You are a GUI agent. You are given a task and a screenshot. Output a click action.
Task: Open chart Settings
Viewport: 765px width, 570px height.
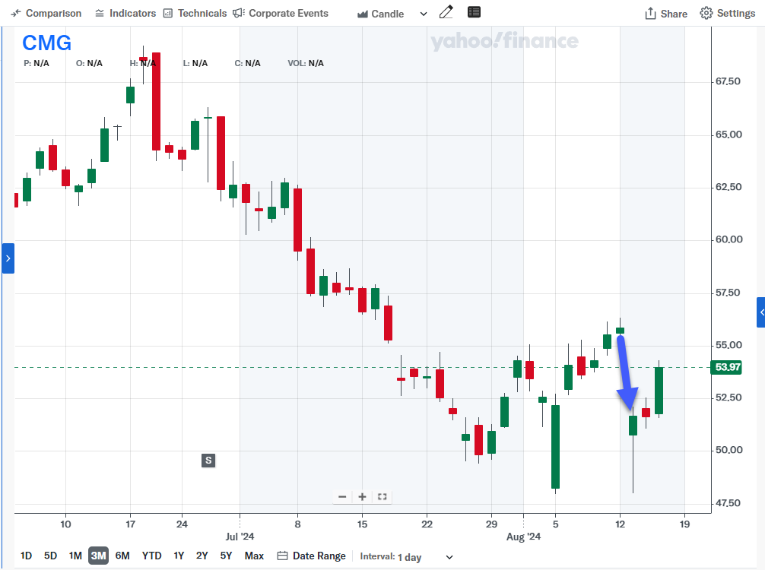tap(728, 13)
